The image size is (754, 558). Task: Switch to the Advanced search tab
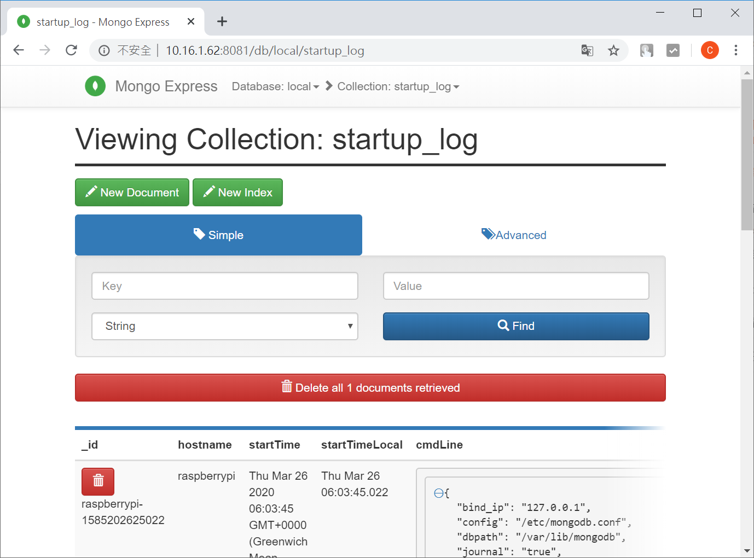(513, 235)
